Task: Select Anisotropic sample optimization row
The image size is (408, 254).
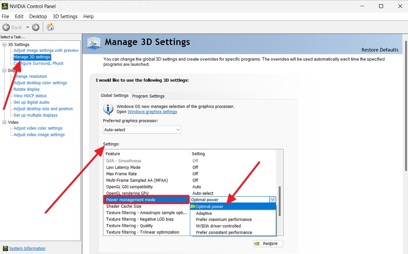Action: pyautogui.click(x=147, y=213)
